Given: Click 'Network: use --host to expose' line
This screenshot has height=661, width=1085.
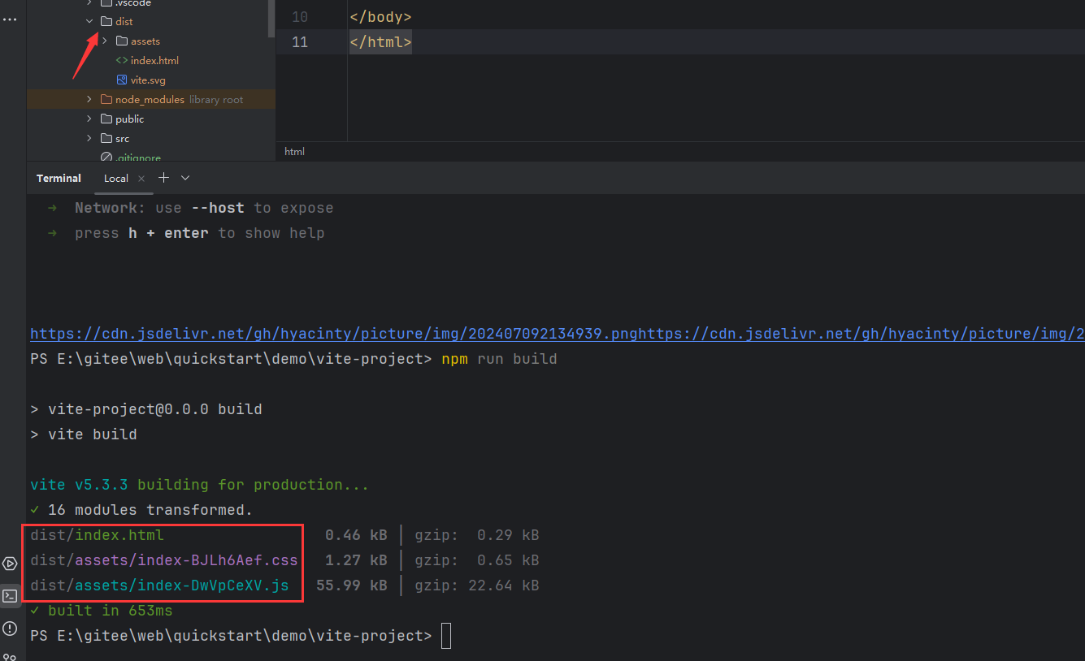Looking at the screenshot, I should click(x=204, y=208).
